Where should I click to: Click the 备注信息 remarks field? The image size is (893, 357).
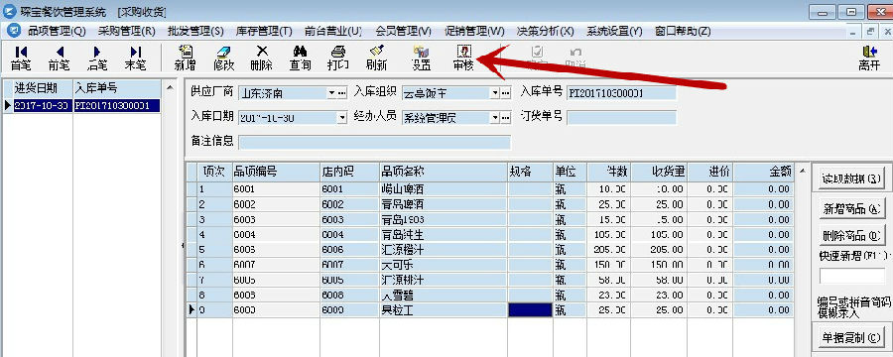pos(374,142)
